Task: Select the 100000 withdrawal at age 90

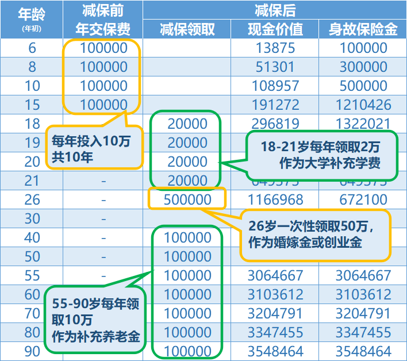Action: tap(187, 351)
